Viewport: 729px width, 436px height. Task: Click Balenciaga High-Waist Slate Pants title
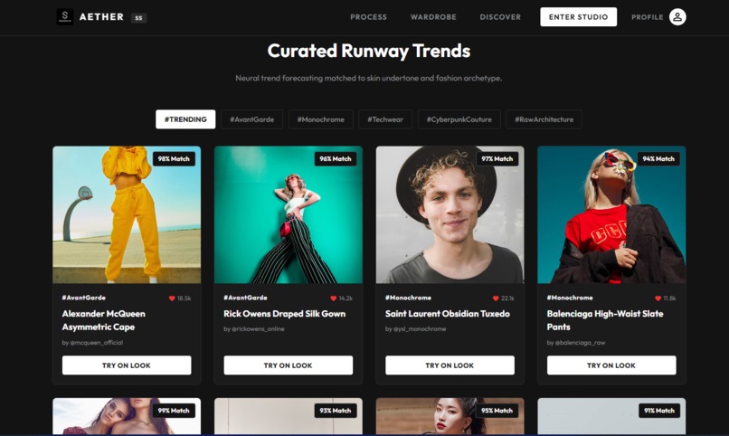[605, 320]
